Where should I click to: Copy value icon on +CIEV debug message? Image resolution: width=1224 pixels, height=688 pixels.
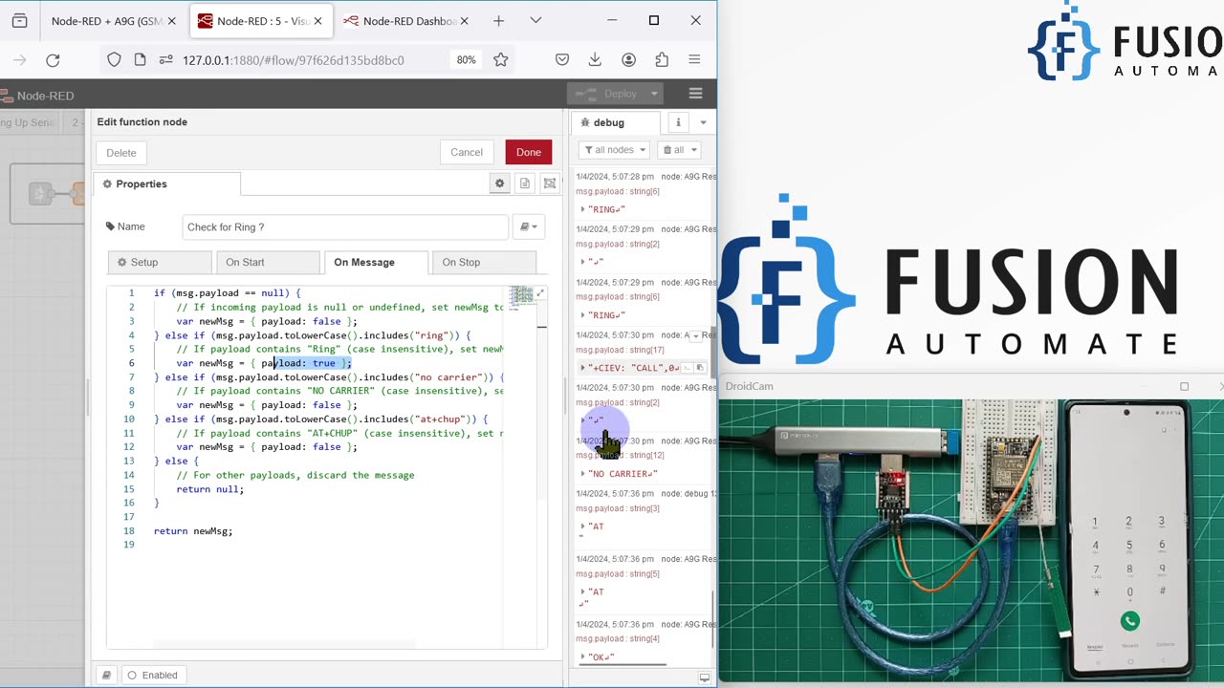point(700,368)
